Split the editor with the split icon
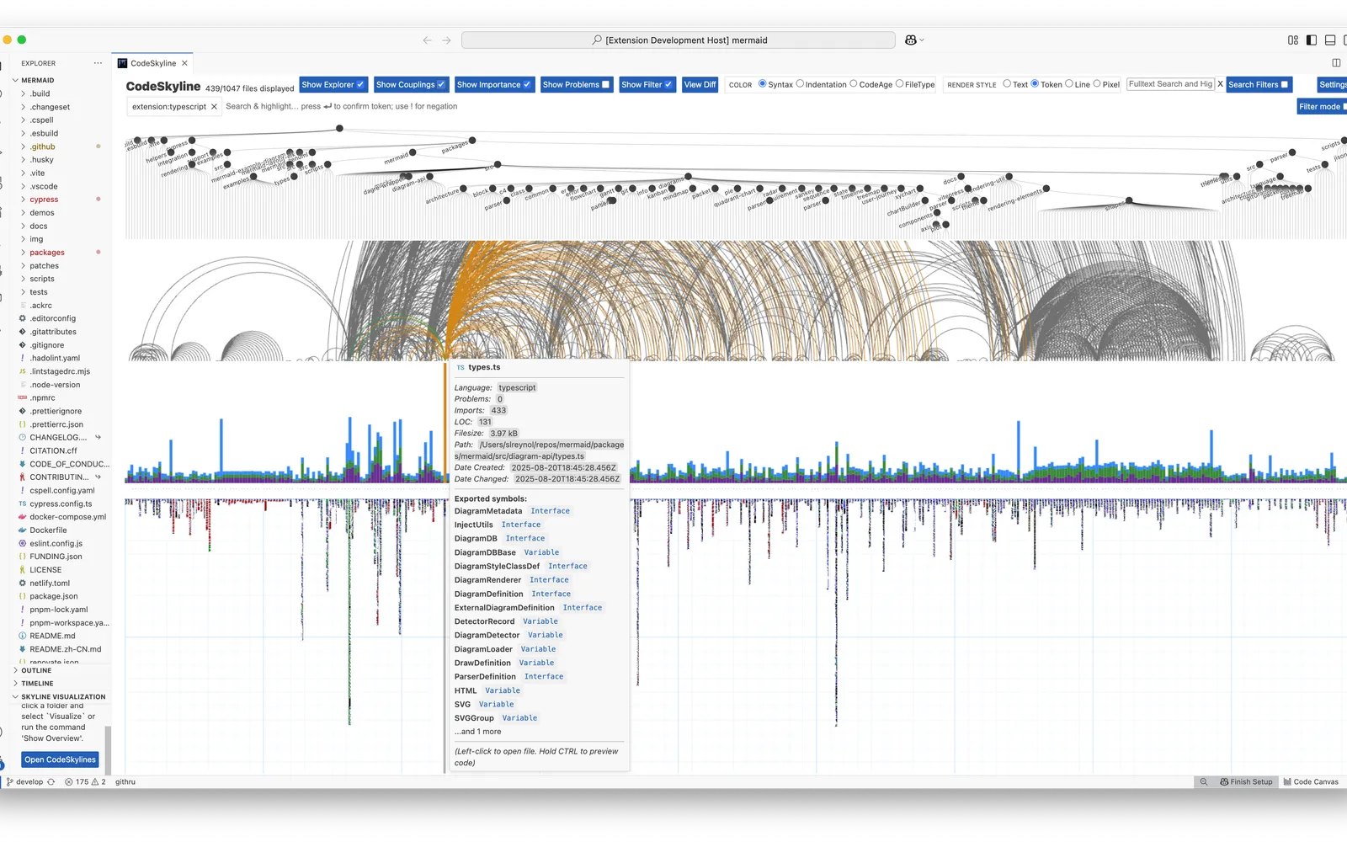Screen dimensions: 1347x842 [1336, 62]
